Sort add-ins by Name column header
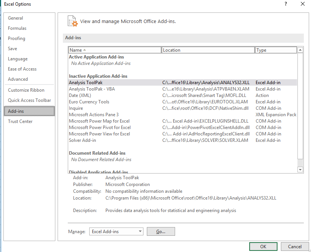This screenshot has width=311, height=252. [x=114, y=50]
